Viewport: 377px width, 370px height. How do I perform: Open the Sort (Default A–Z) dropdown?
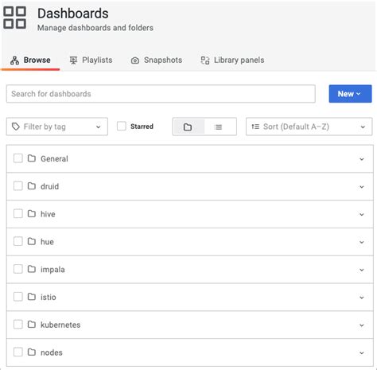pos(309,127)
